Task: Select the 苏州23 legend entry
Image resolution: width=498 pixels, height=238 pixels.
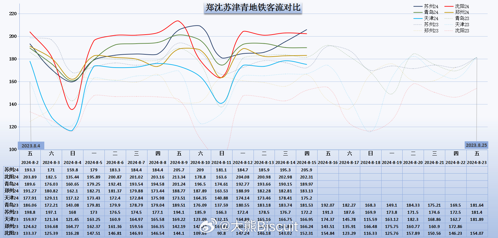Action: 426,25
